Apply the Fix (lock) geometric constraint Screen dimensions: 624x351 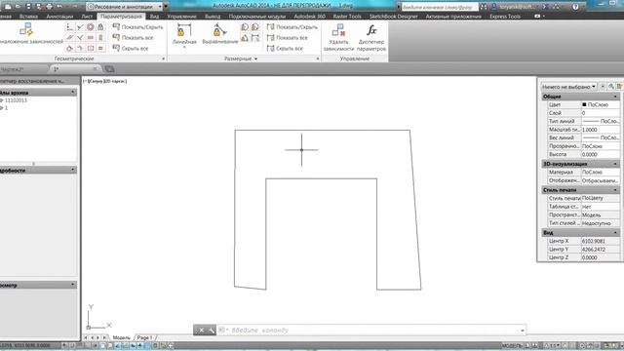[100, 27]
